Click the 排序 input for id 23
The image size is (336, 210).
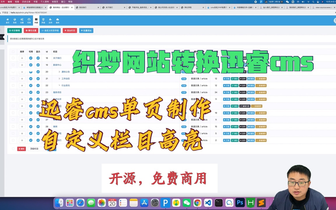click(22, 92)
